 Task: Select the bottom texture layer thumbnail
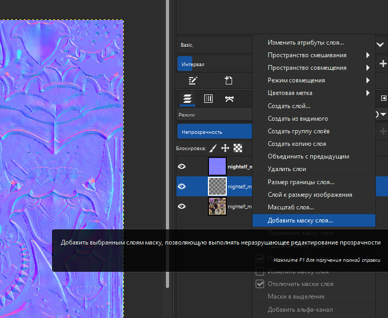click(217, 206)
